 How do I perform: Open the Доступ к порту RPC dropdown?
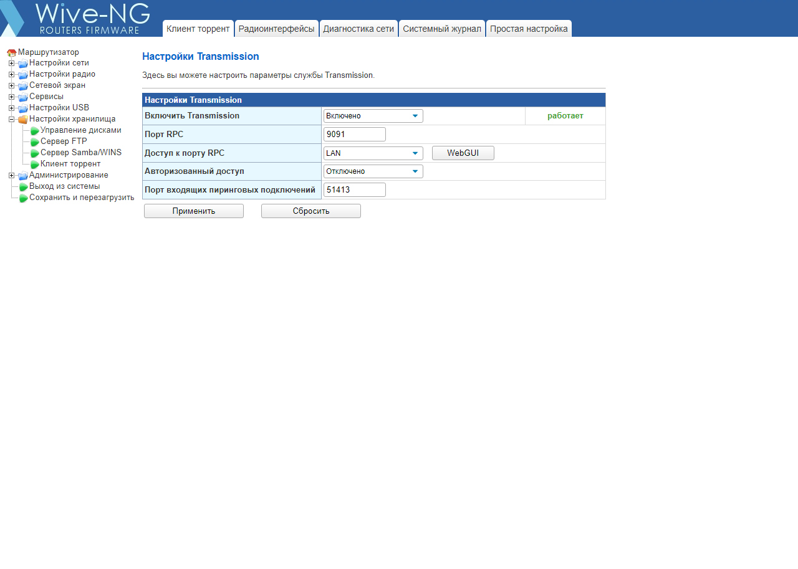[x=373, y=153]
